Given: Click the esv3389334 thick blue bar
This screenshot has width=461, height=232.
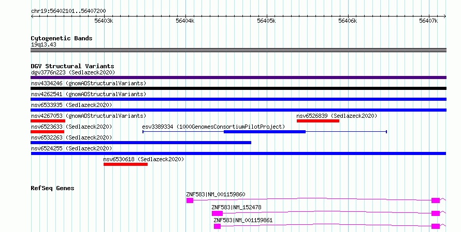Looking at the screenshot, I should pyautogui.click(x=265, y=132).
